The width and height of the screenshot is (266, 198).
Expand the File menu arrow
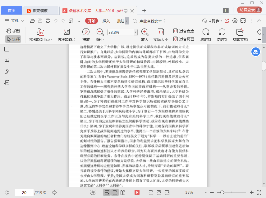pyautogui.click(x=23, y=21)
